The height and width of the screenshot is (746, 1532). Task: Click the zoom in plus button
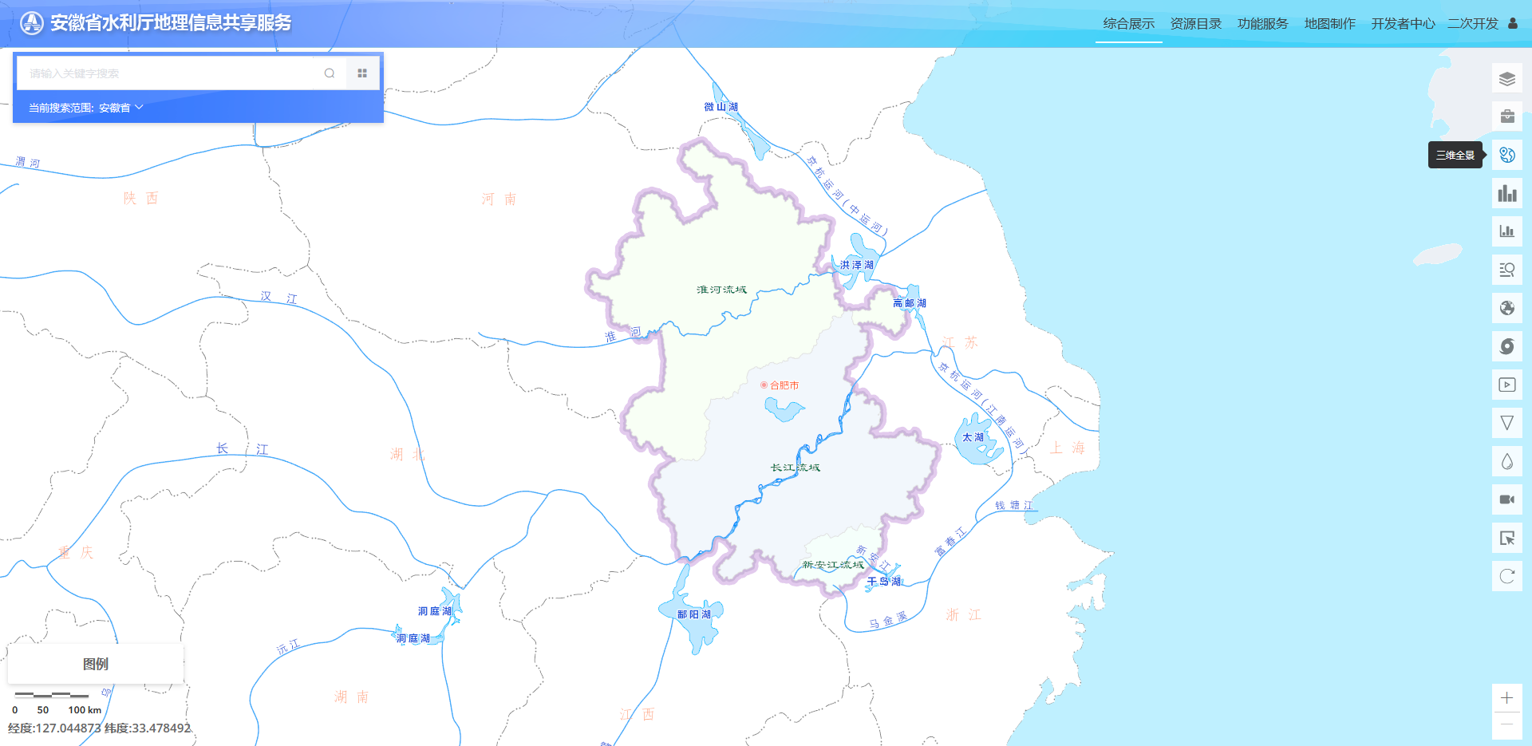[x=1507, y=697]
